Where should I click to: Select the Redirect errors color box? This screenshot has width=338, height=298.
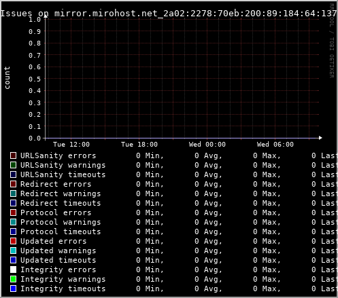click(x=13, y=184)
